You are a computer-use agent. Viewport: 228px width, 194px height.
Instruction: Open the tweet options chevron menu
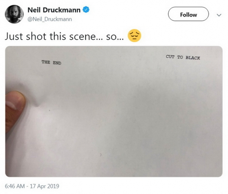pyautogui.click(x=219, y=15)
